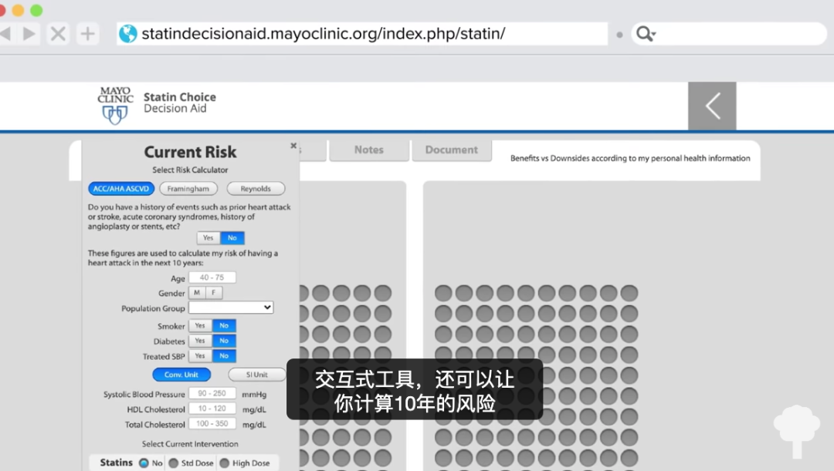
Task: Click the Select Current Intervention label
Action: (190, 444)
